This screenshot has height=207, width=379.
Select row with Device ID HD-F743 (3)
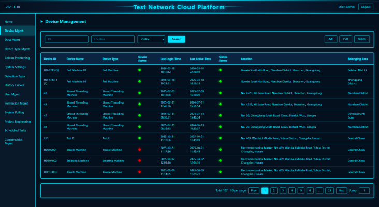(x=207, y=70)
